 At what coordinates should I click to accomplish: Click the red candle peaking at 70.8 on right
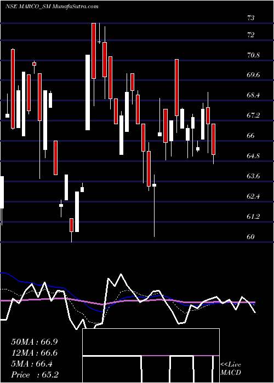tap(176, 88)
